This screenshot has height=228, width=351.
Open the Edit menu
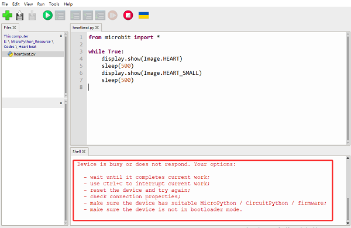(x=16, y=4)
